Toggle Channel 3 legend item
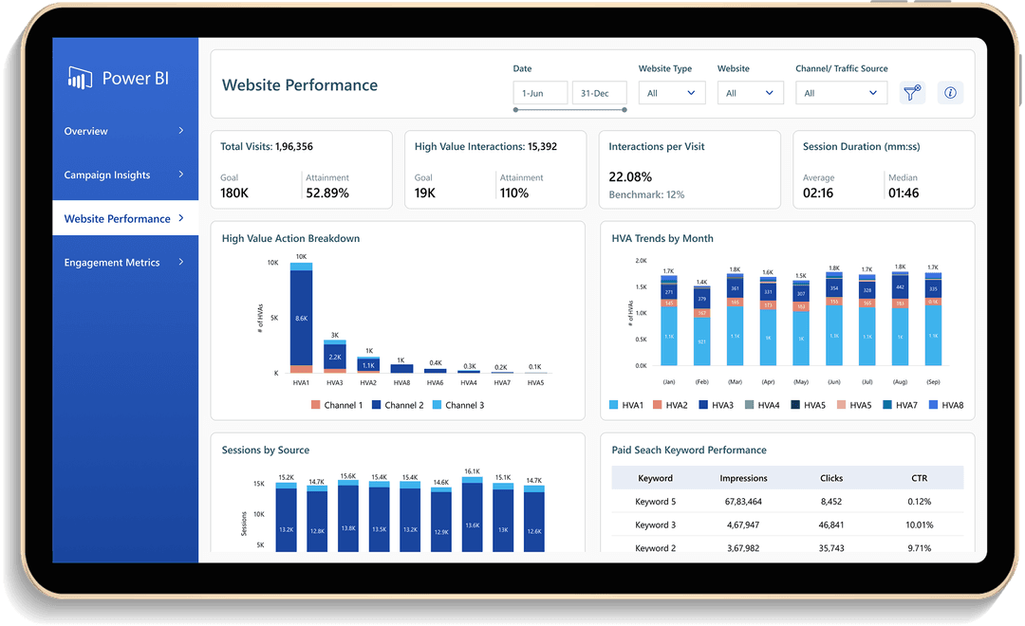 458,405
